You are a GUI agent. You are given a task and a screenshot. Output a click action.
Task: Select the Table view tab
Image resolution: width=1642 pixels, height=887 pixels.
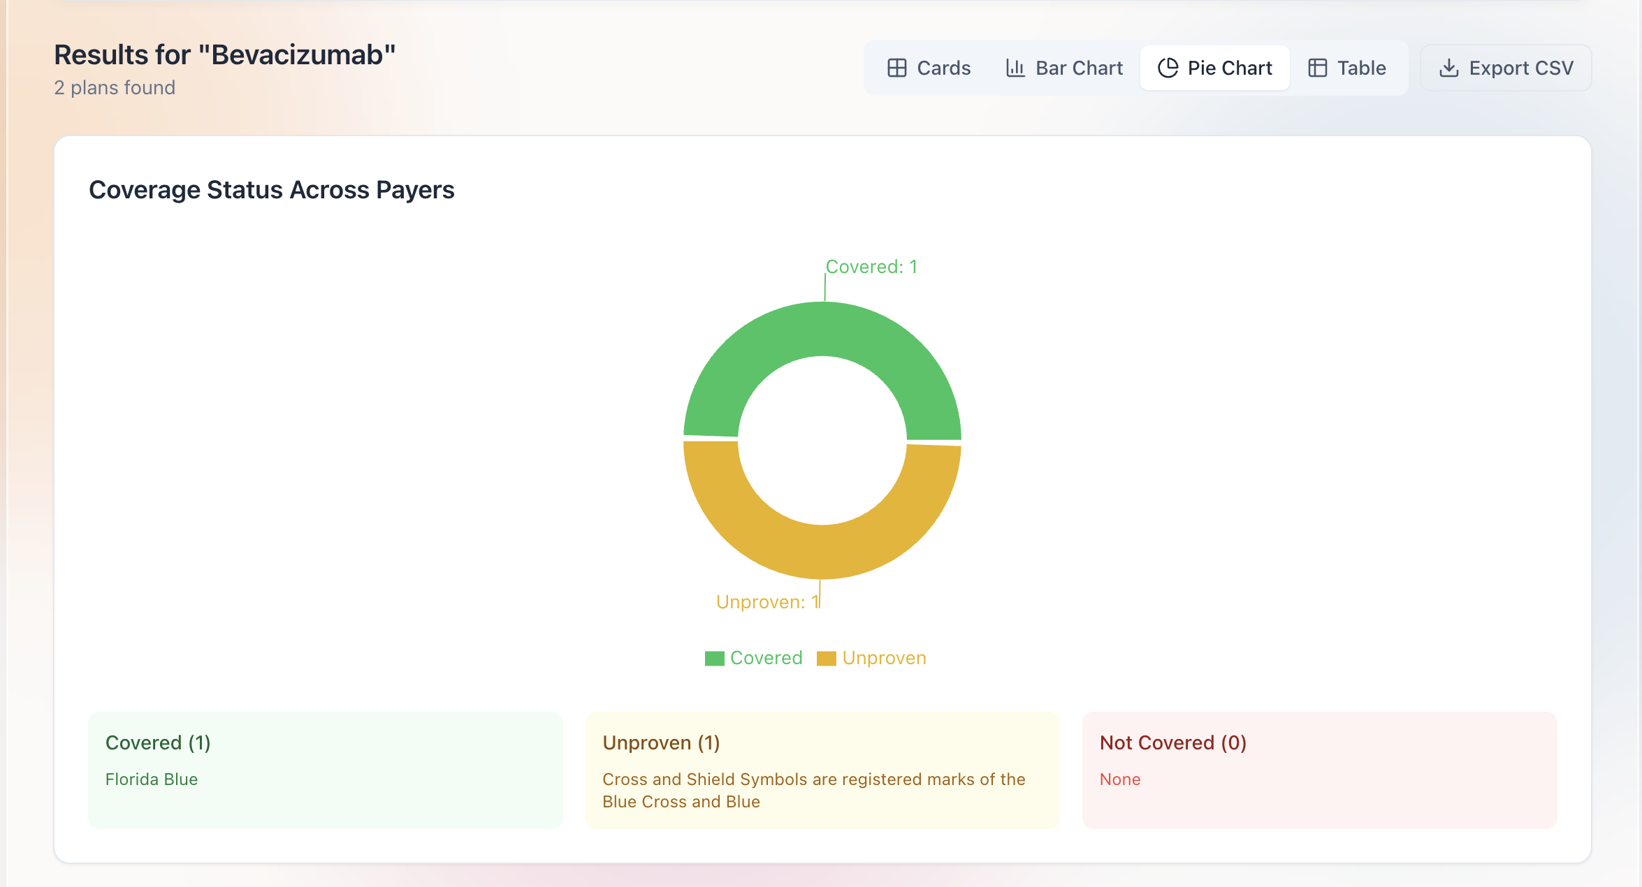coord(1347,68)
